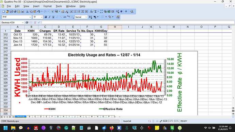Open the View menu
Image resolution: width=235 pixels, height=132 pixels.
coord(26,6)
